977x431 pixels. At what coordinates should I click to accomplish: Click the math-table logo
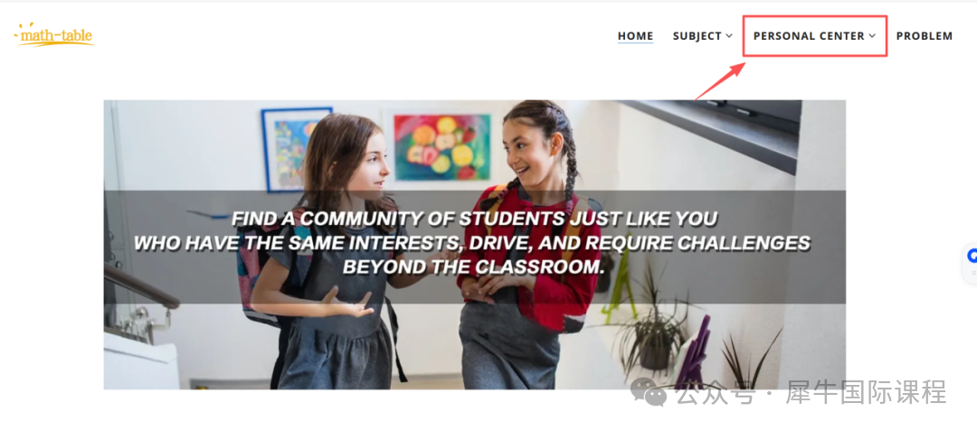(54, 35)
